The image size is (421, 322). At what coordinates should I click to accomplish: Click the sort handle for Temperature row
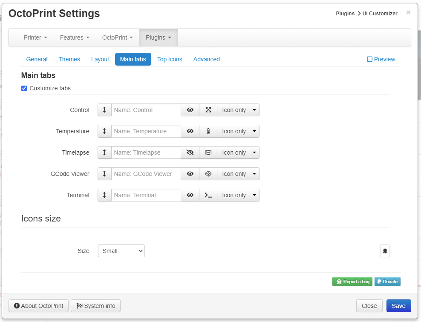coord(104,131)
